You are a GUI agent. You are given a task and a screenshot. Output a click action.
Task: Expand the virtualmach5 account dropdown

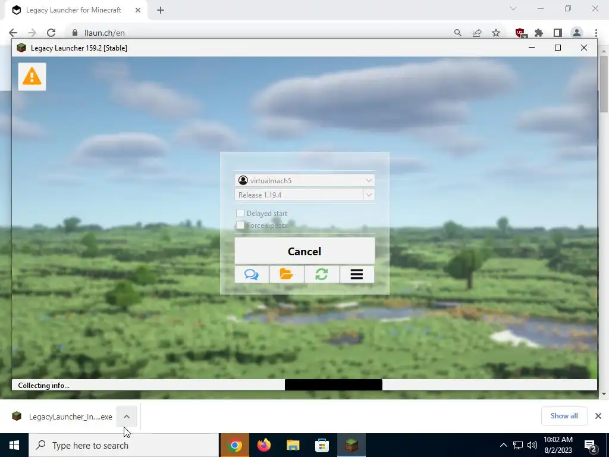click(369, 180)
